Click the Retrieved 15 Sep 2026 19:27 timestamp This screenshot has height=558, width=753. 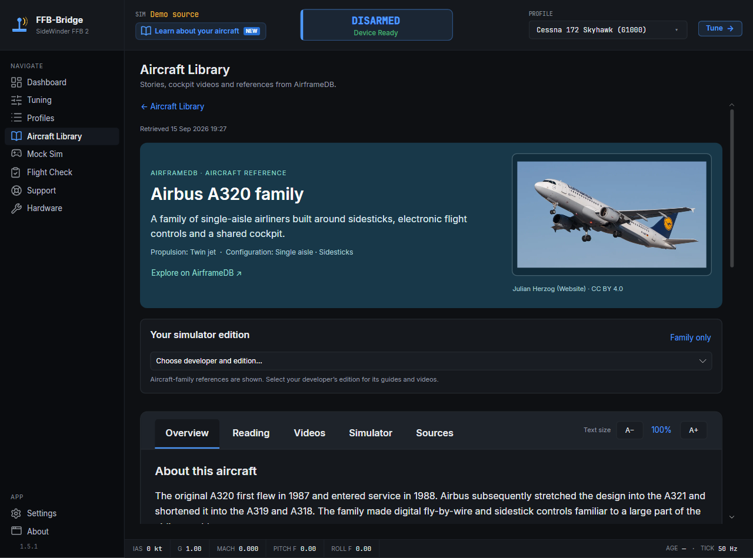pos(184,129)
